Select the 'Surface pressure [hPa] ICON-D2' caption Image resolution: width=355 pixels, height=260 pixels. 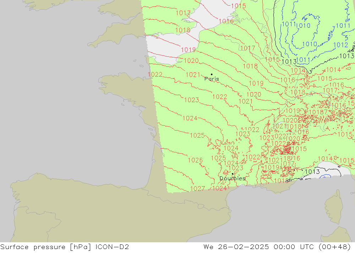coord(65,247)
